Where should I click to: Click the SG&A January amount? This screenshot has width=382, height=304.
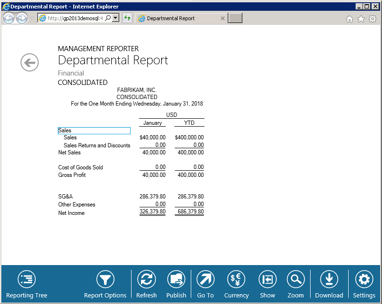pos(152,197)
